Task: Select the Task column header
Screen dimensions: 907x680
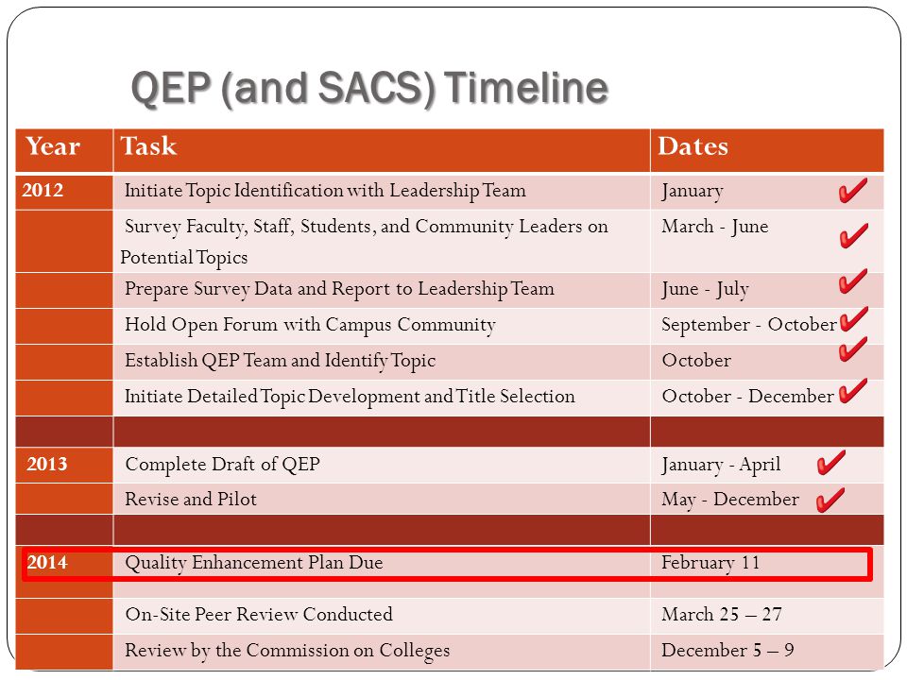Action: click(x=382, y=150)
